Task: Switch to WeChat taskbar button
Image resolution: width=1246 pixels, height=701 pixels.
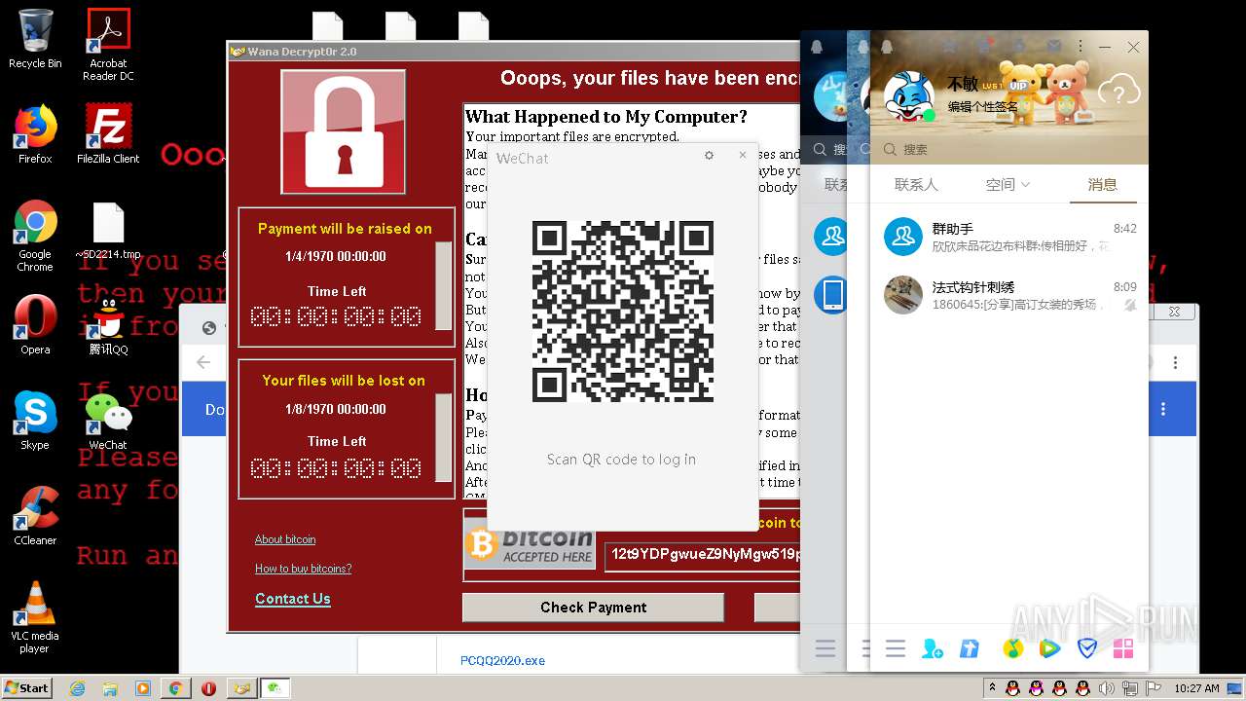Action: (x=275, y=688)
